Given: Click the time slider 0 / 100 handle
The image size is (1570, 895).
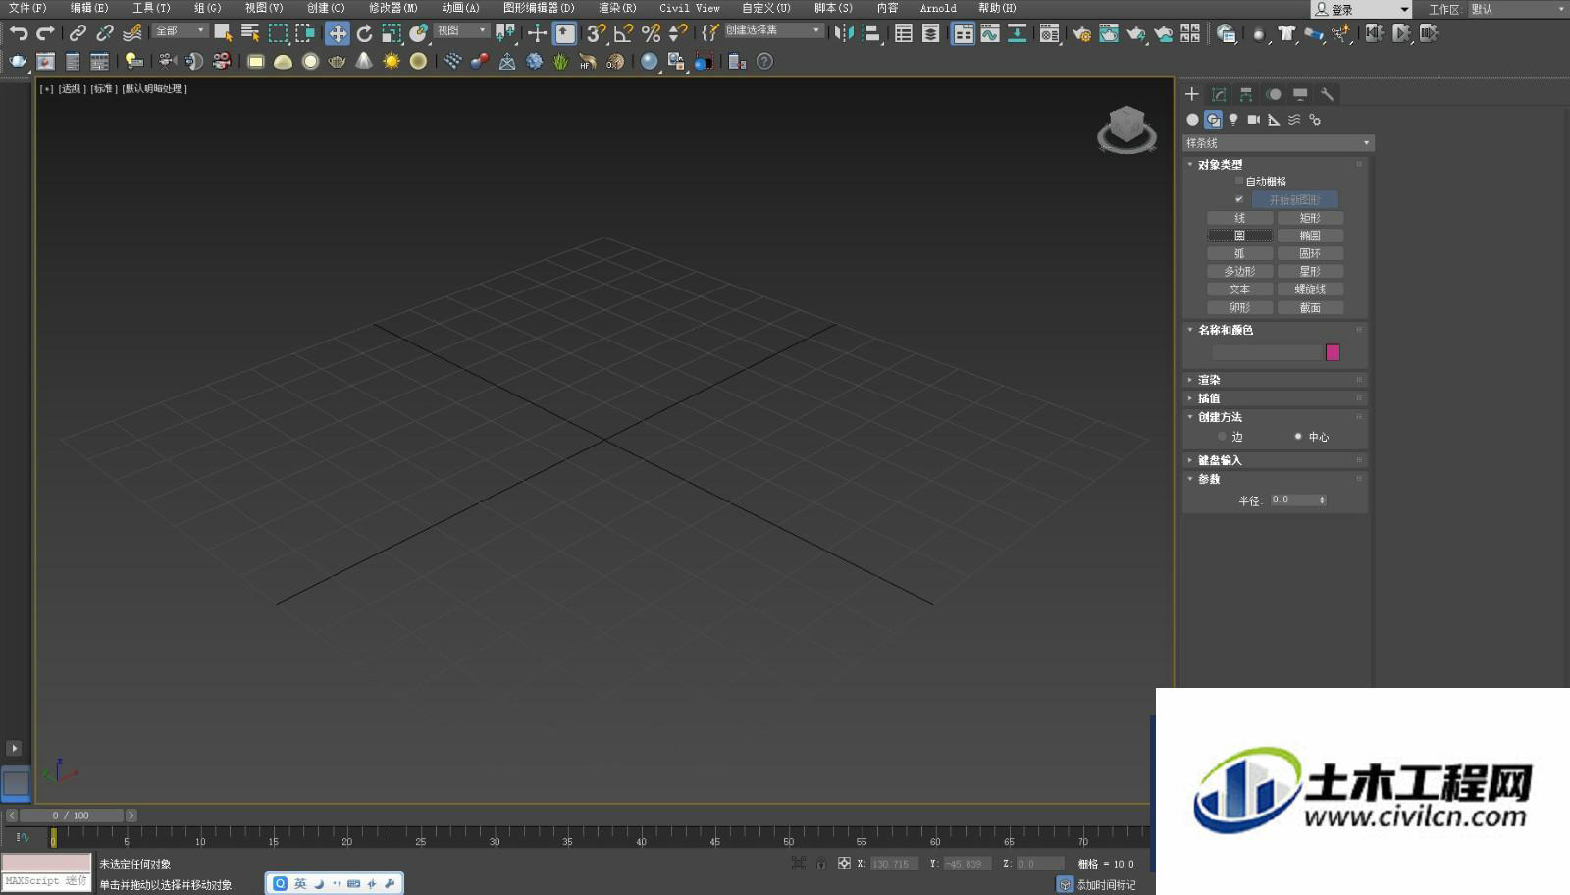Looking at the screenshot, I should point(72,816).
